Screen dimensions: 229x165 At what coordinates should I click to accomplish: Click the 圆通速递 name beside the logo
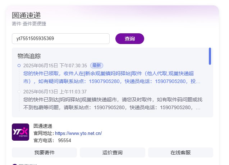tap(43, 126)
